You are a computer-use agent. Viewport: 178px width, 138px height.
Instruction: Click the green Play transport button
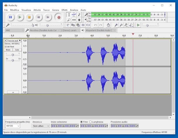point(20,17)
